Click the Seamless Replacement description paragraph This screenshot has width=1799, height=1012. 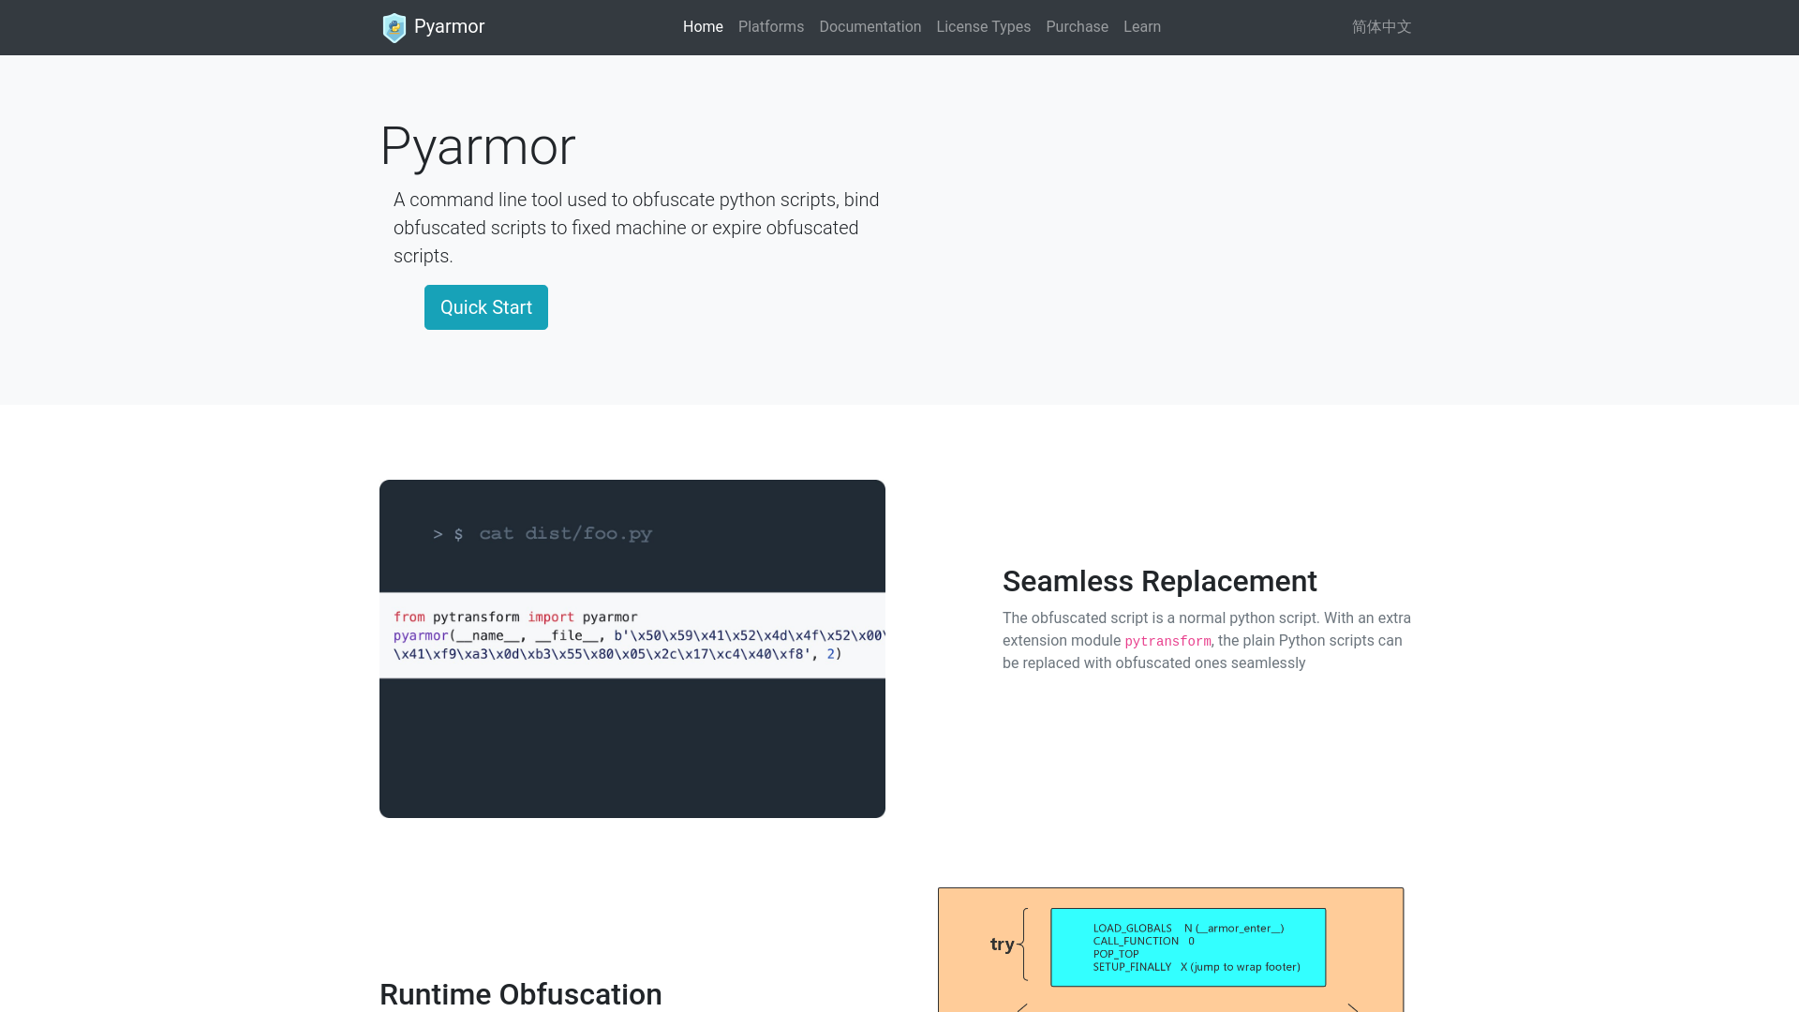tap(1207, 641)
